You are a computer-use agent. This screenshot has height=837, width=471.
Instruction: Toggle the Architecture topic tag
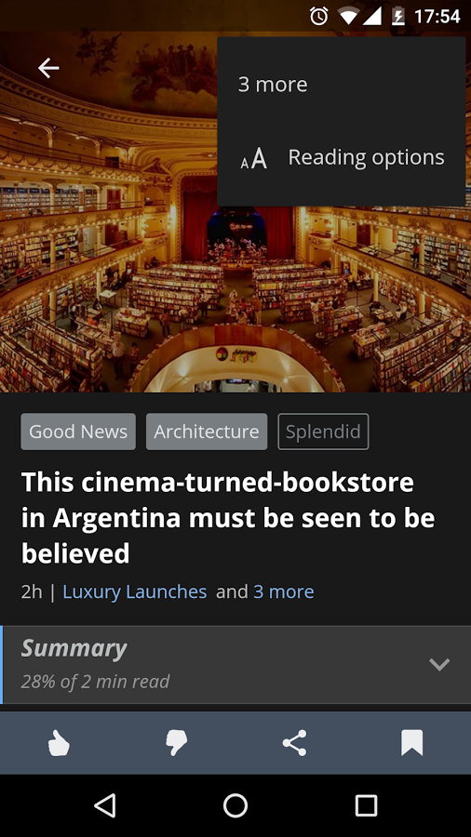(x=207, y=432)
